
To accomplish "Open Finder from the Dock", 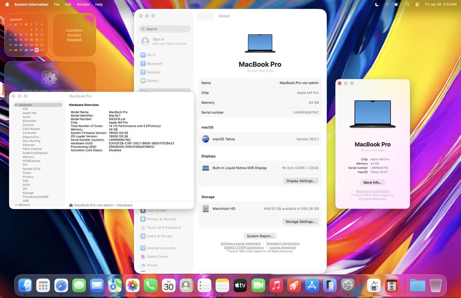I will [25, 286].
